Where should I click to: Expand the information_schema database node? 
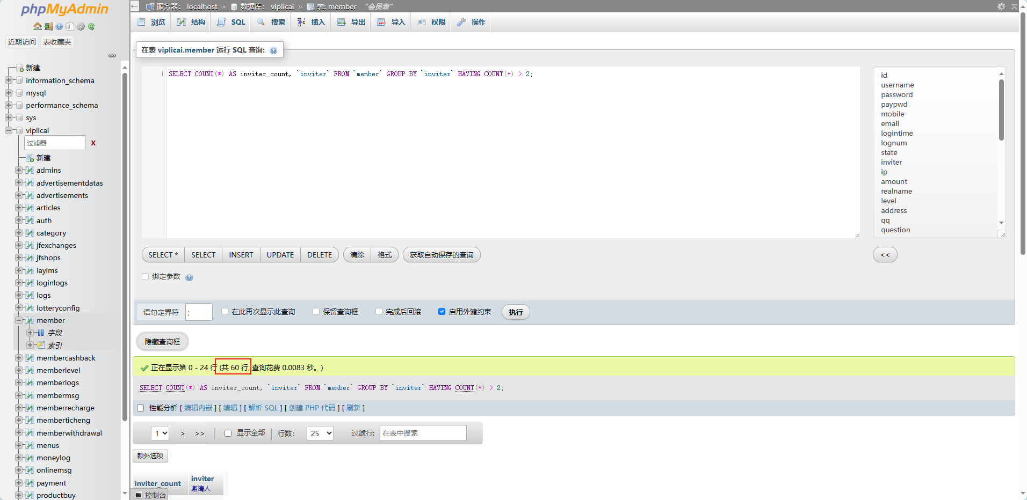9,80
